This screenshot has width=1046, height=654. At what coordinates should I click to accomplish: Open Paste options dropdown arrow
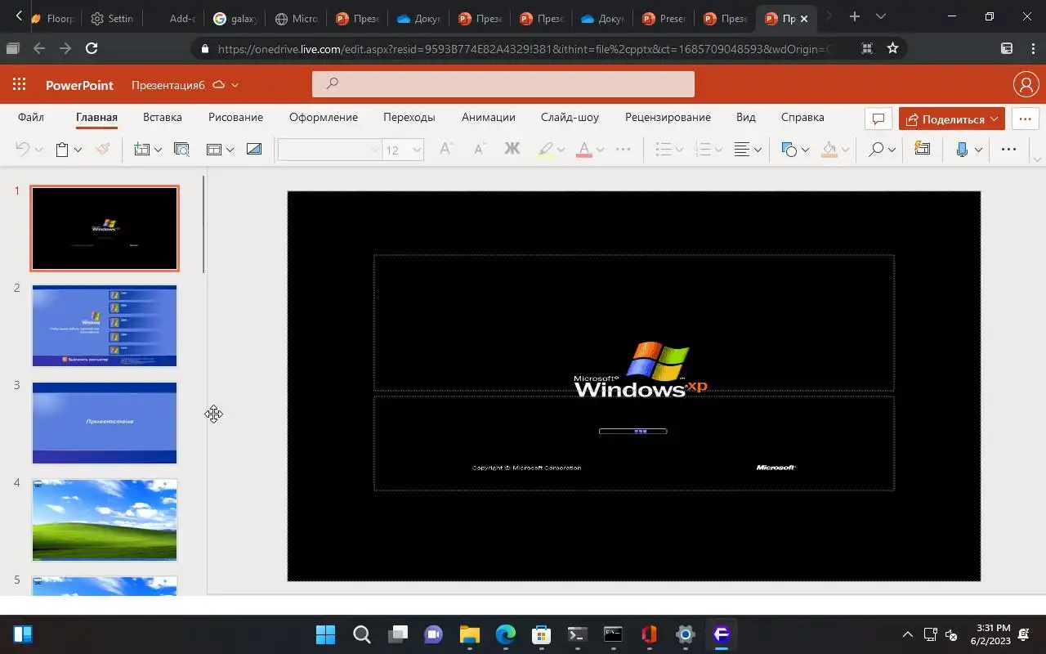coord(78,150)
